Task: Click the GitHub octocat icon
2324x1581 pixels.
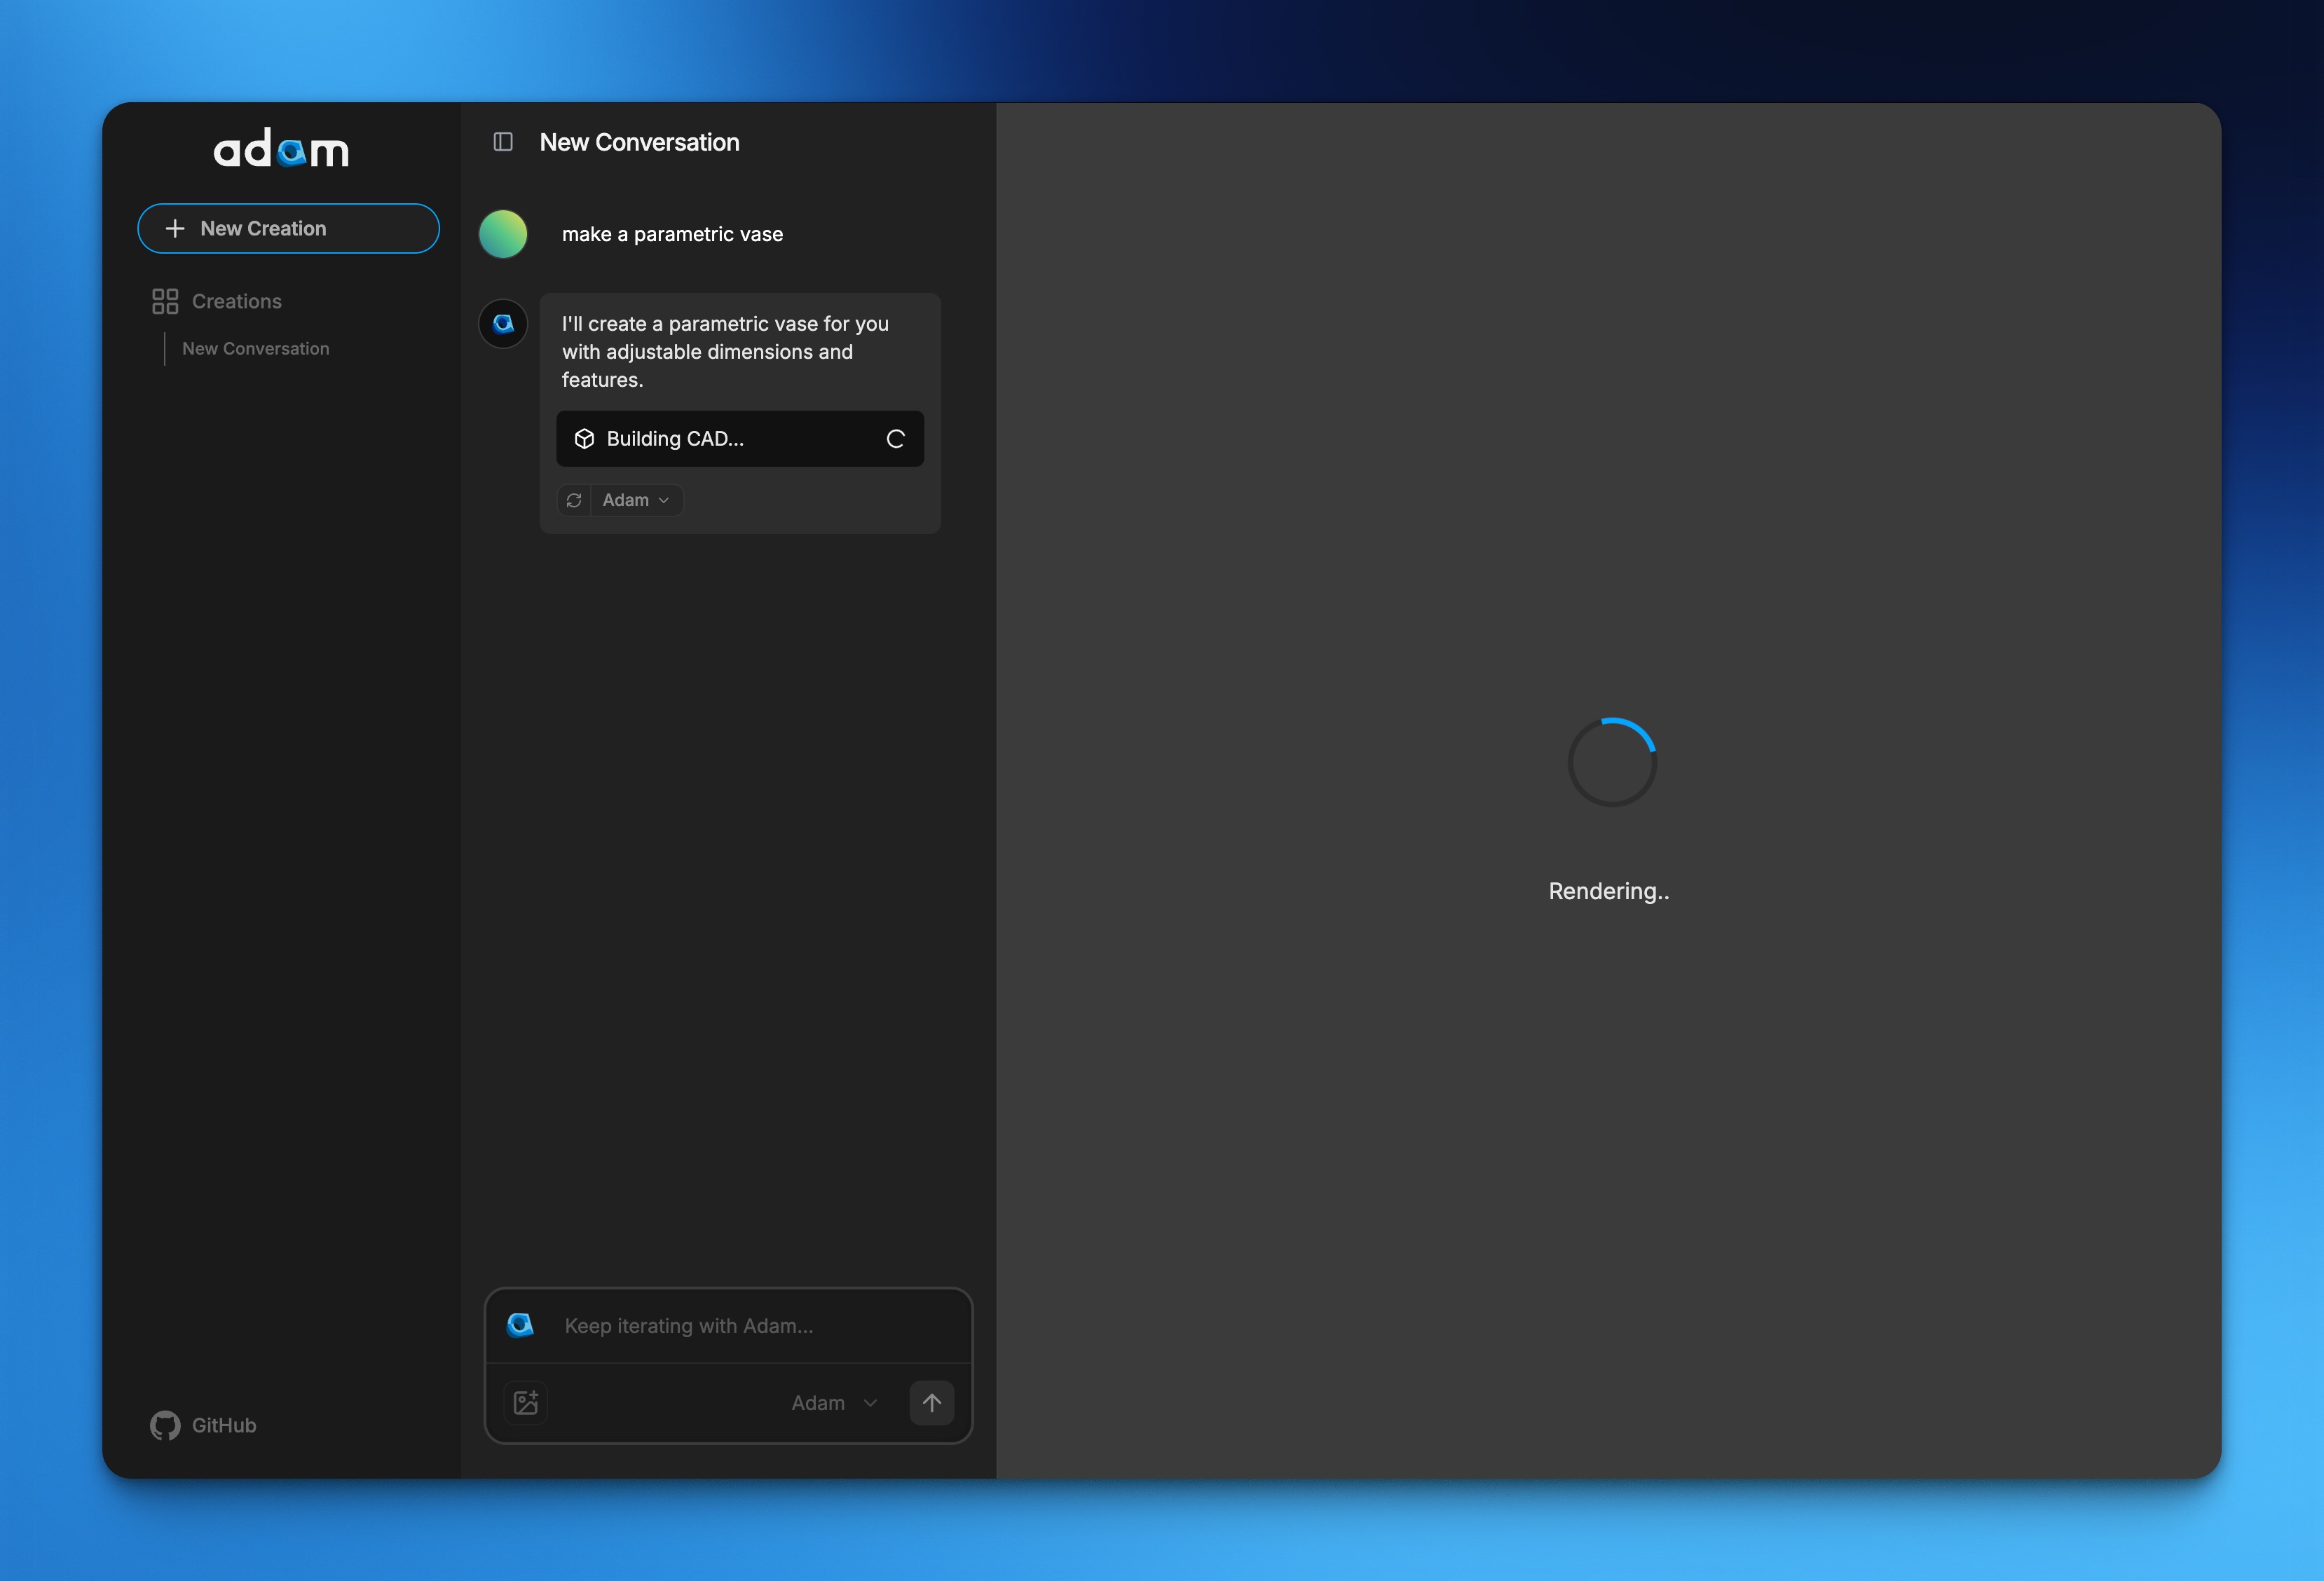Action: tap(165, 1425)
